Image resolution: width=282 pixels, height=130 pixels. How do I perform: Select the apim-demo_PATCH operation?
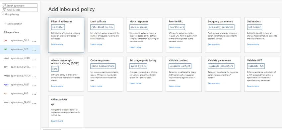pos(20,76)
